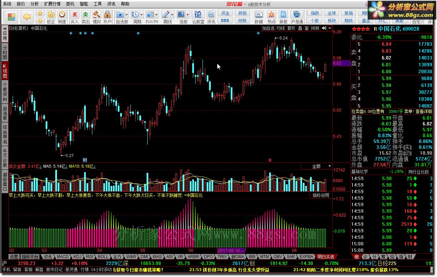Toggle the 复权 price adjustment option
The height and width of the screenshot is (277, 437).
(x=291, y=28)
